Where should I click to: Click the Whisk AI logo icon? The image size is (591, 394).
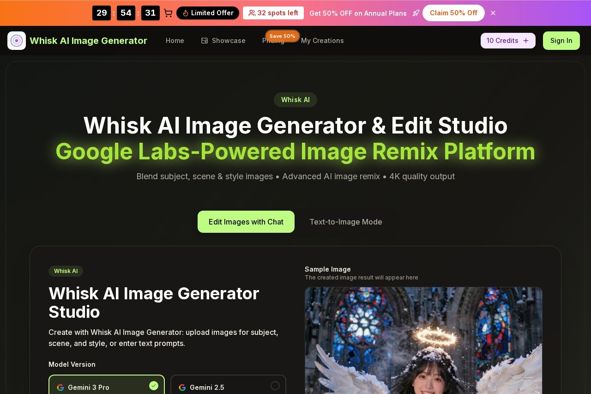click(x=17, y=41)
